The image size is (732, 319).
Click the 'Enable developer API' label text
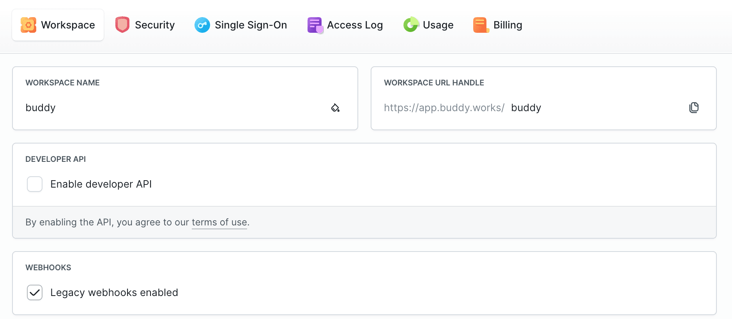101,184
